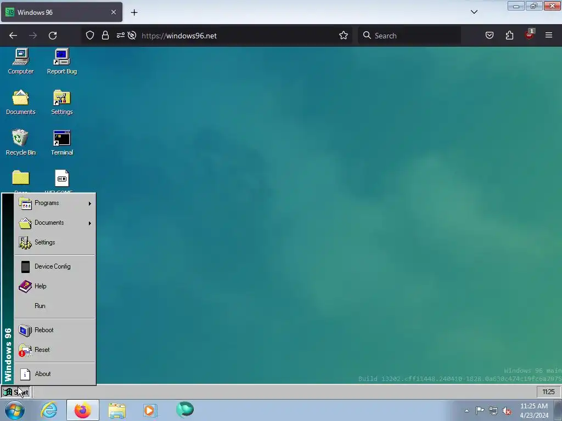Open the list all tabs dropdown
Screen dimensions: 562x421
[474, 12]
